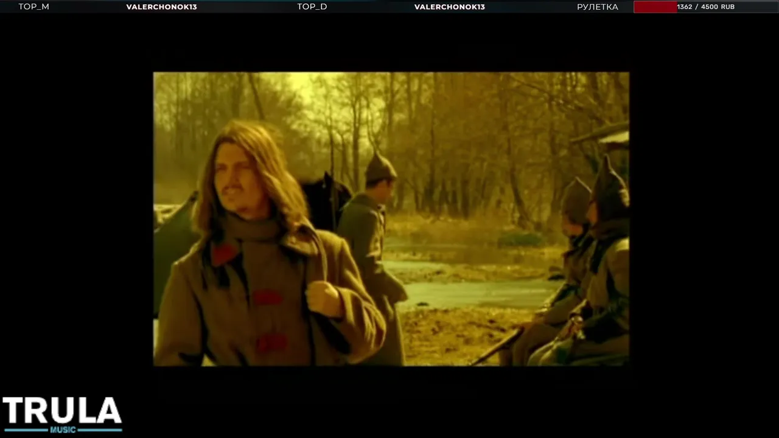Click the TOP_M label in the top bar
Viewport: 779px width, 438px height.
pos(34,7)
